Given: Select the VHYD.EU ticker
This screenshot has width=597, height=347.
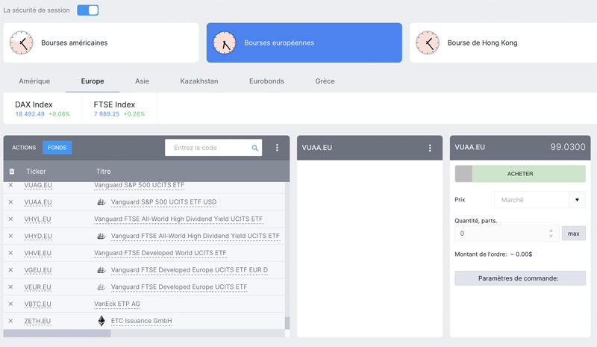Looking at the screenshot, I should 38,236.
